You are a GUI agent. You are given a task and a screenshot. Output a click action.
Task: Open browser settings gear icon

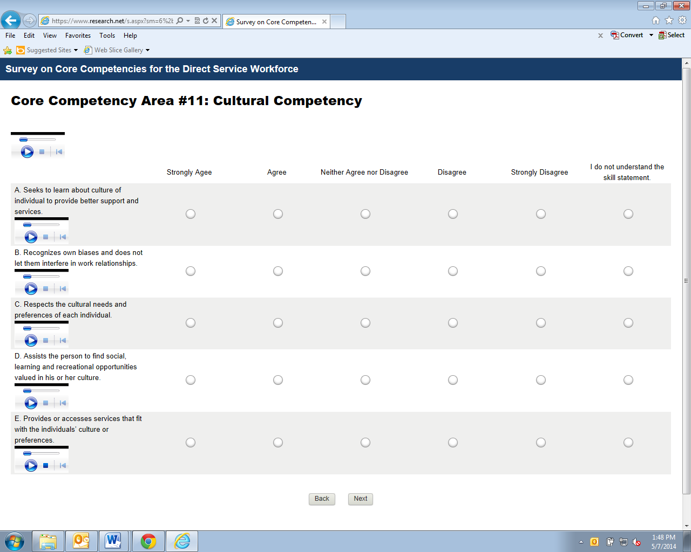682,20
